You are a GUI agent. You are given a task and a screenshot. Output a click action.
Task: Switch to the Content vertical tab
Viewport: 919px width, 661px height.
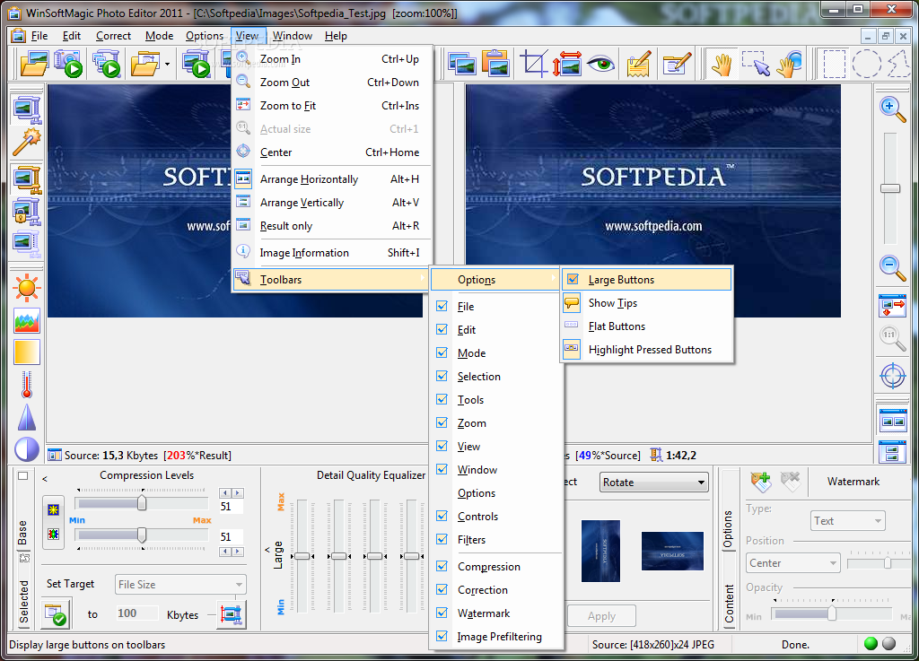[729, 603]
